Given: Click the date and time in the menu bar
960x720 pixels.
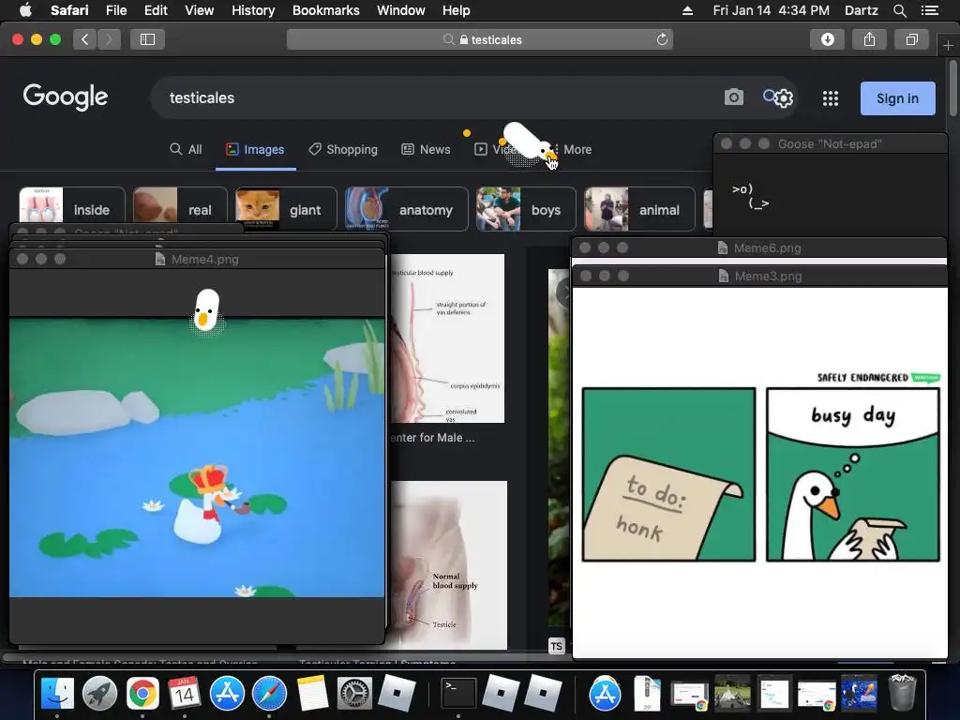Looking at the screenshot, I should pos(771,10).
